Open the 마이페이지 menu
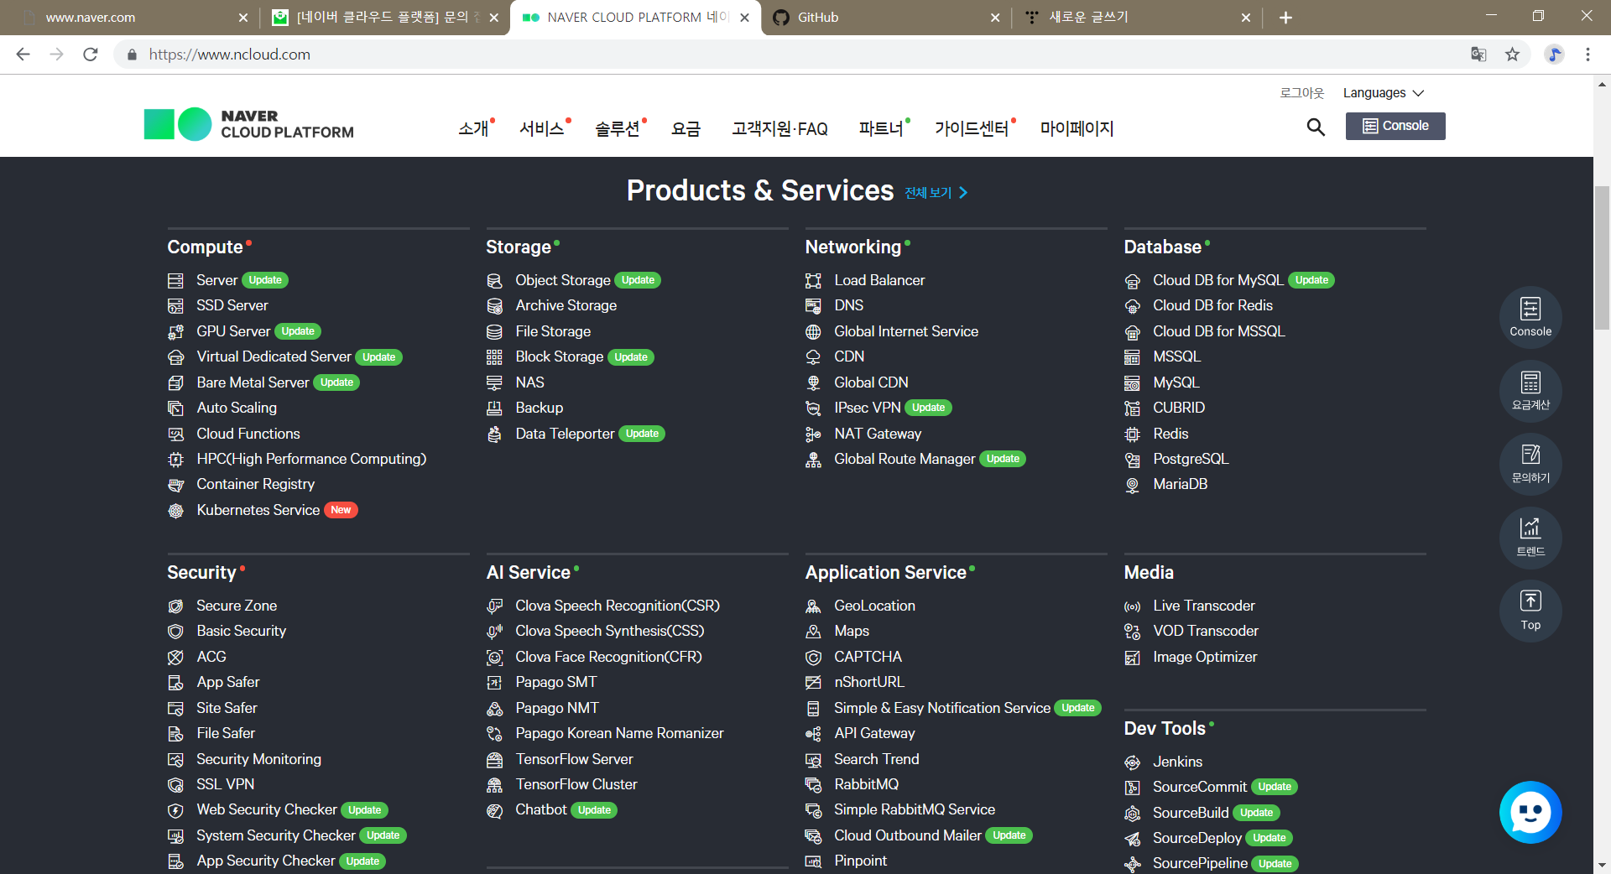The height and width of the screenshot is (874, 1611). point(1077,128)
